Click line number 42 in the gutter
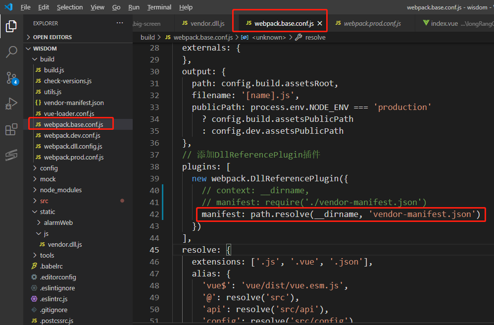 pyautogui.click(x=154, y=215)
